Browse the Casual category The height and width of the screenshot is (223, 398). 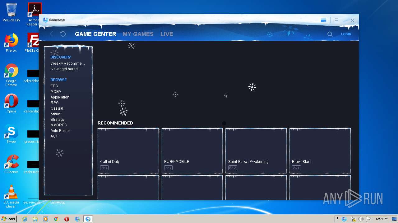pyautogui.click(x=57, y=108)
